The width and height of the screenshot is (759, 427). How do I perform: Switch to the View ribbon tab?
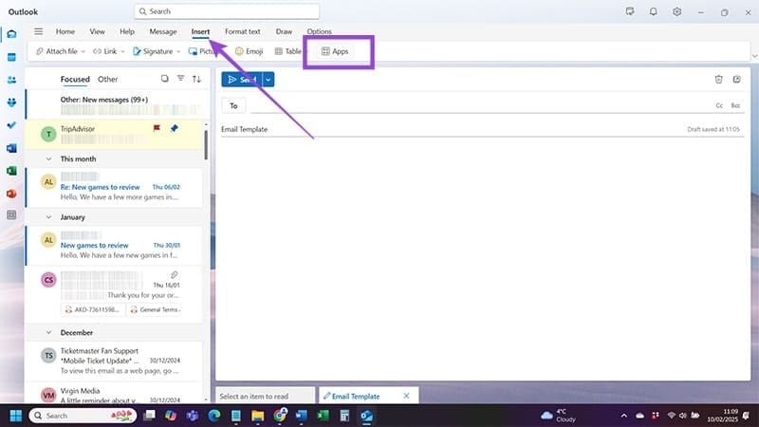click(x=97, y=31)
